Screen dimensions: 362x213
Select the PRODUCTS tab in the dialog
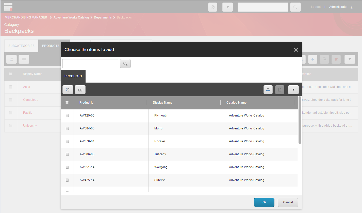[73, 76]
